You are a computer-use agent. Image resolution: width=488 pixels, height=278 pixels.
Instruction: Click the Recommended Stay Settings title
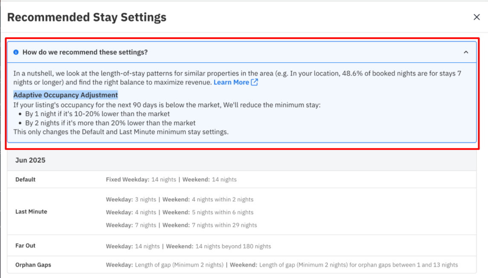point(87,17)
